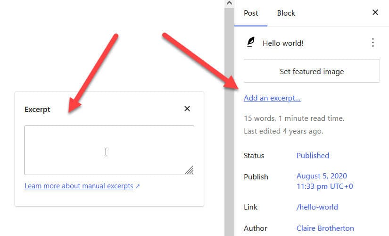This screenshot has width=389, height=236.
Task: Click the Last edited 4 years ago text
Action: (x=283, y=131)
